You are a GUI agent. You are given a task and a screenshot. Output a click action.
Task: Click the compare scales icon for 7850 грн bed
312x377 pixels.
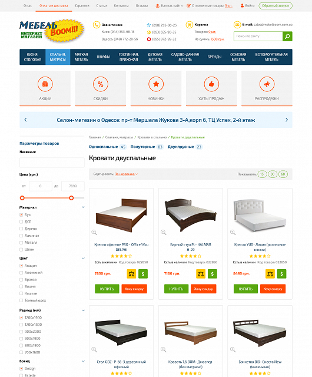point(131,273)
